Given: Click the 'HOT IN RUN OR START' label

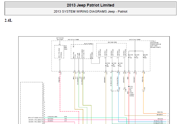Looking at the screenshot, I should (60, 39).
